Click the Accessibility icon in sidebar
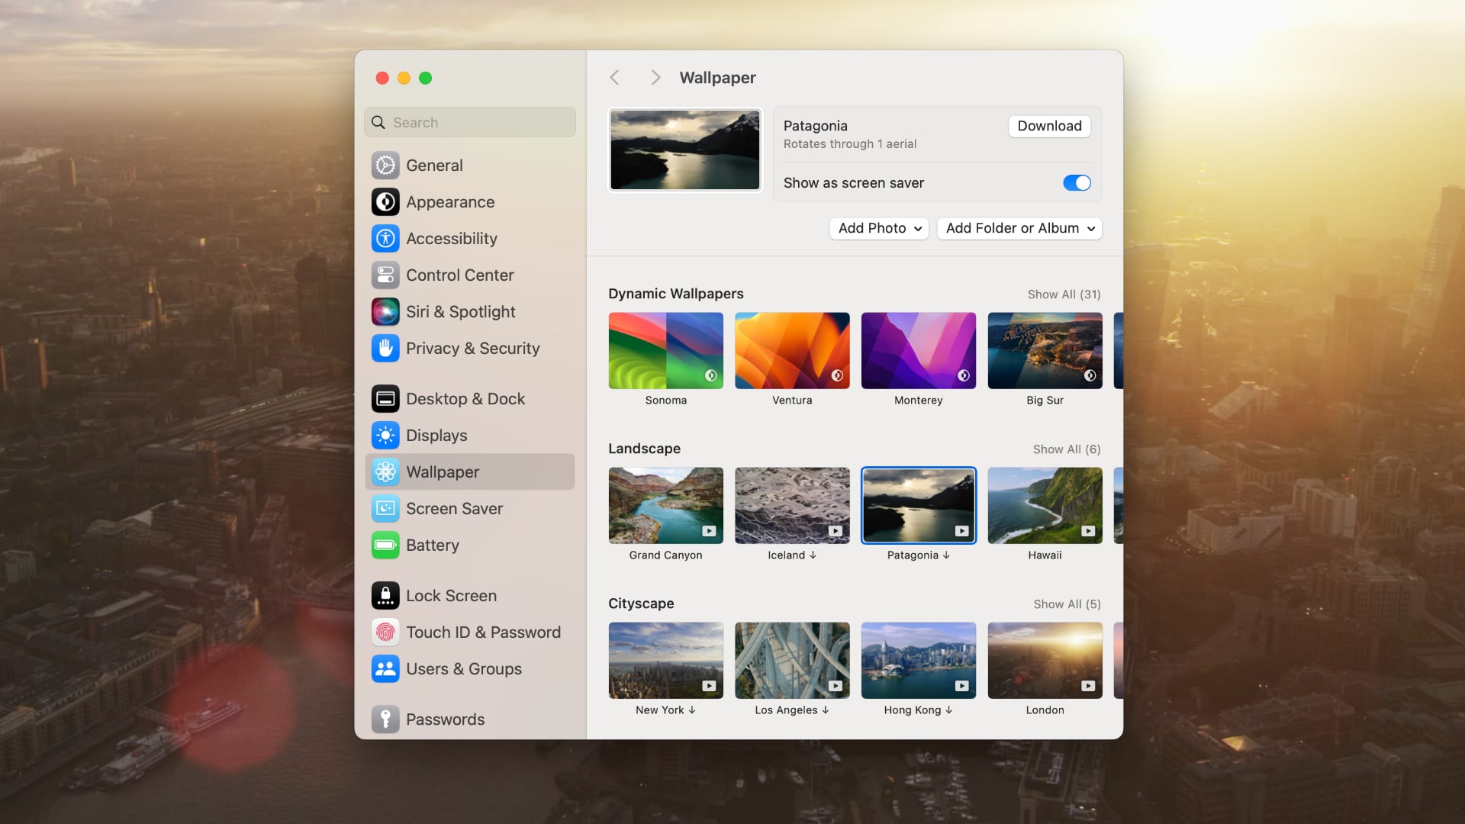The width and height of the screenshot is (1465, 824). [385, 239]
